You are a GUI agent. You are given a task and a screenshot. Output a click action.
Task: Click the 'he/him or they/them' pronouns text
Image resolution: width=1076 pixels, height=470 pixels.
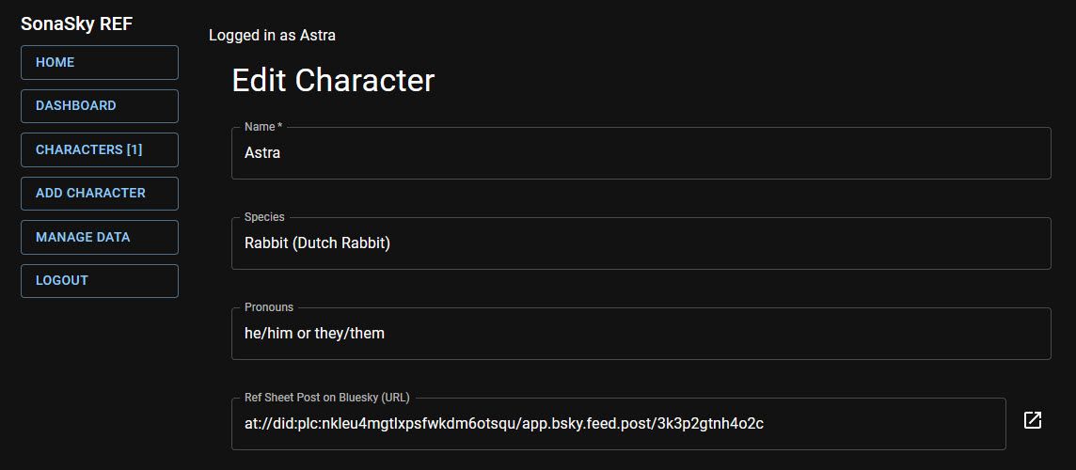tap(314, 334)
